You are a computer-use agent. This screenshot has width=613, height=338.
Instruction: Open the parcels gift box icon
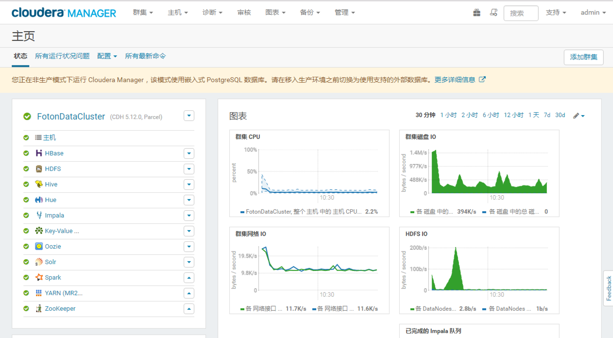(477, 13)
